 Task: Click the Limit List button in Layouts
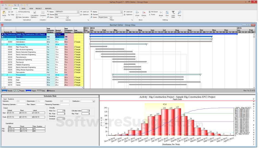point(84,12)
